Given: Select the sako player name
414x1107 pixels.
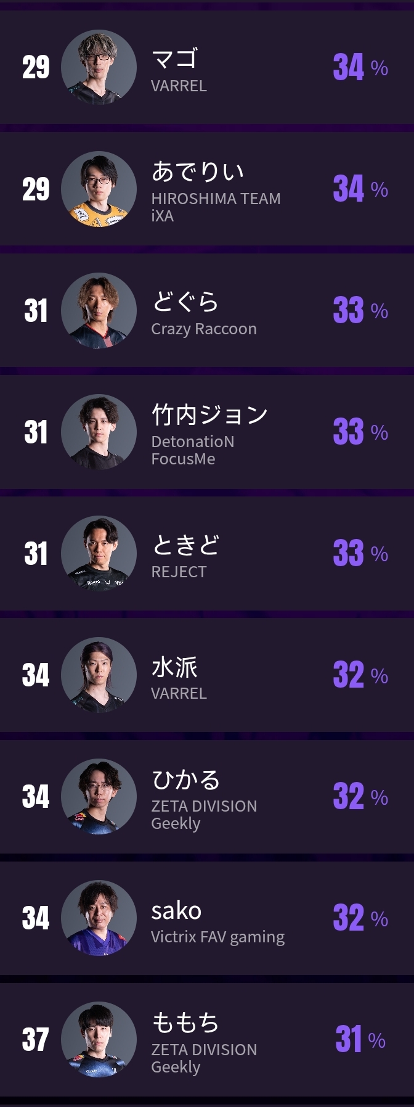Looking at the screenshot, I should (x=176, y=910).
